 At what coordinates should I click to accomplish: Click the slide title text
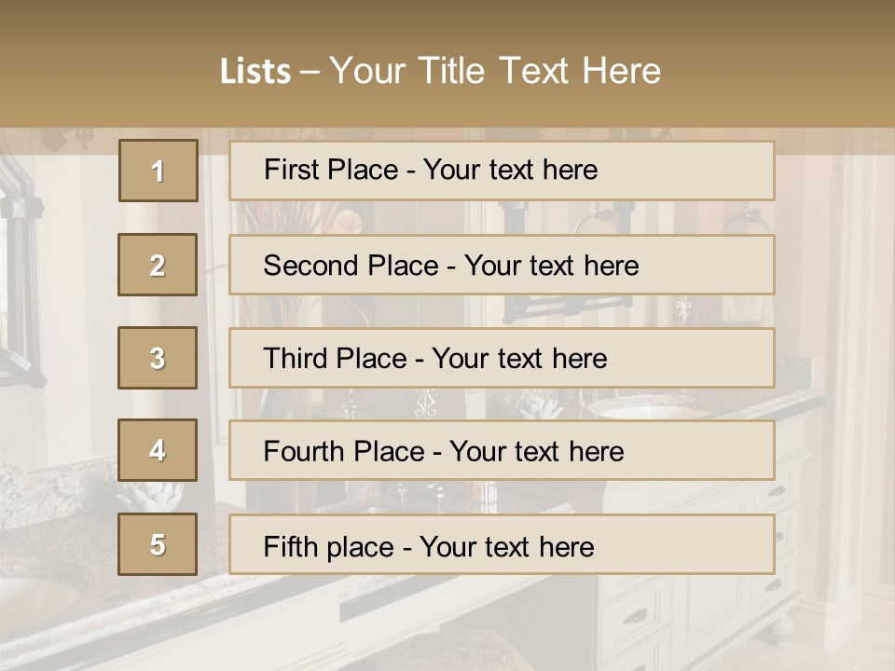pos(440,71)
